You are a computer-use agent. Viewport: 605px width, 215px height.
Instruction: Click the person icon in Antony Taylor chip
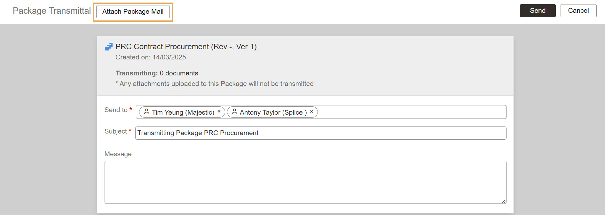click(234, 112)
